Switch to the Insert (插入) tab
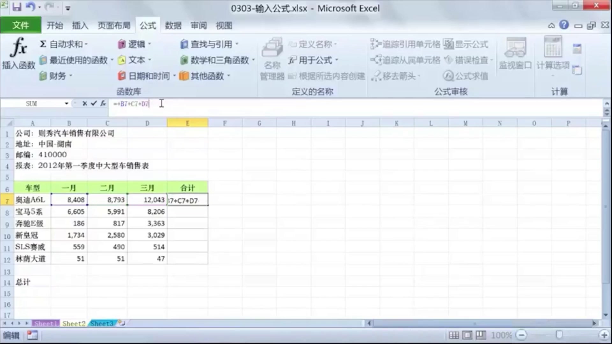Viewport: 612px width, 344px height. coord(80,25)
